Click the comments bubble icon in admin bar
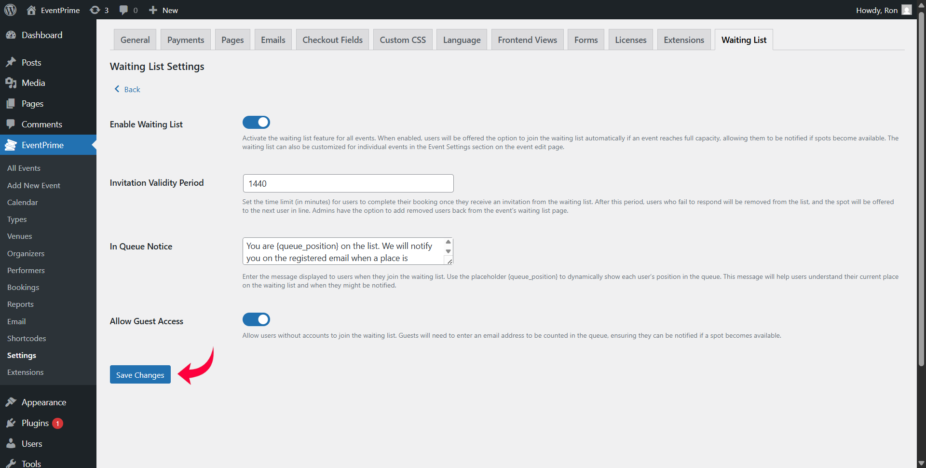Screen dimensions: 926x468 coord(124,10)
